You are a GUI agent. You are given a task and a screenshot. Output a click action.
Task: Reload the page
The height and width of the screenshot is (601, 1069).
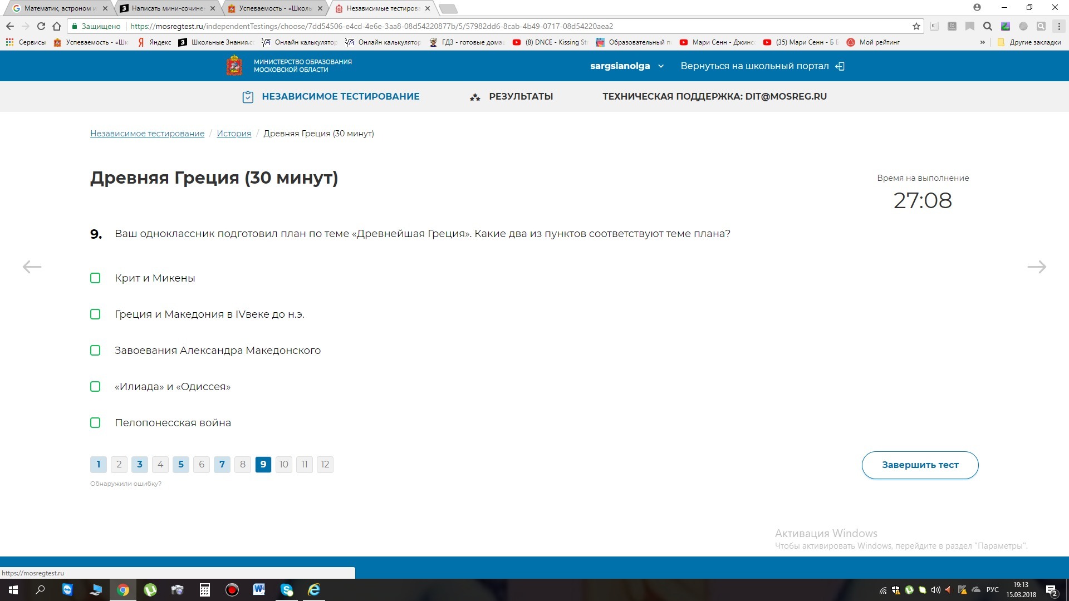click(41, 26)
